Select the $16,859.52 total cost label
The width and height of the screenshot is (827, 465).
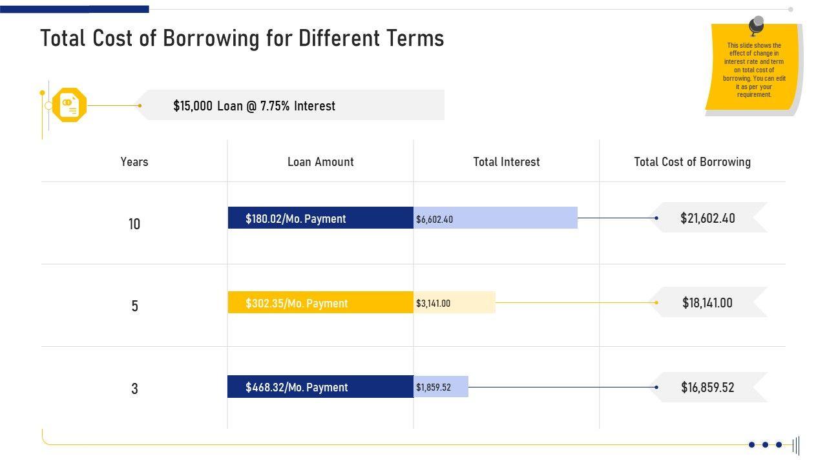[707, 387]
